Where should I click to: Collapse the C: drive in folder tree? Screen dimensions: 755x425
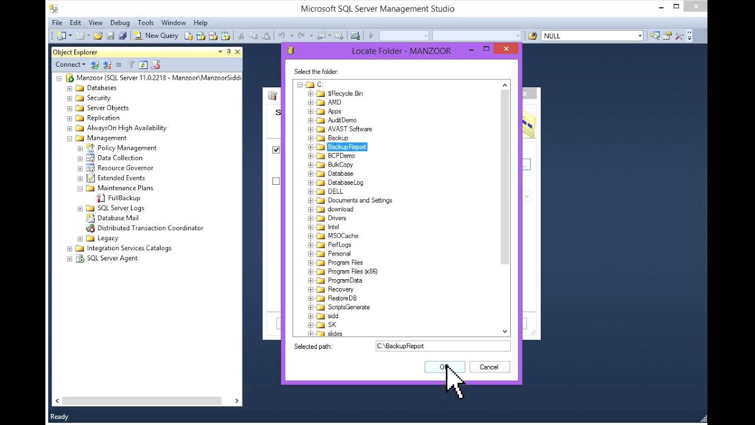[x=300, y=85]
